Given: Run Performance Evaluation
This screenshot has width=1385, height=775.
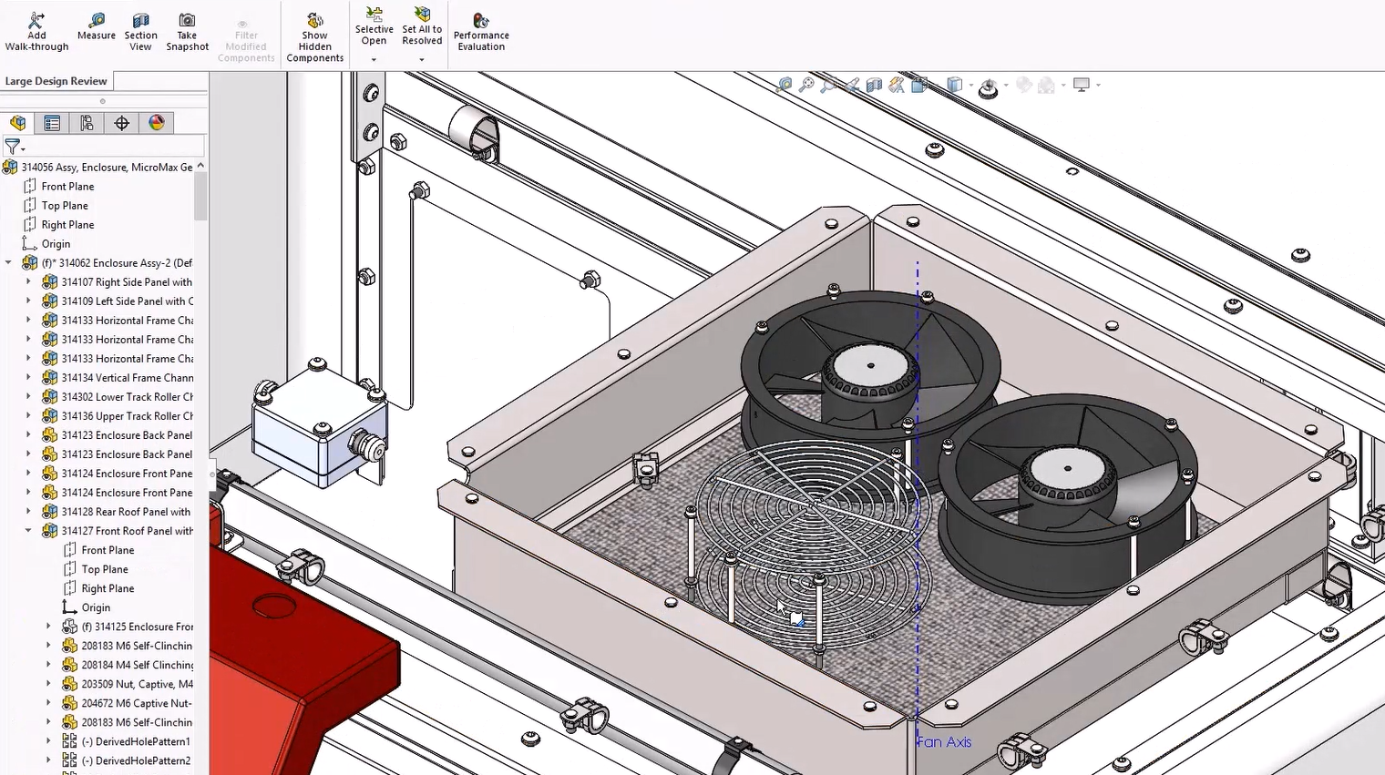Looking at the screenshot, I should pyautogui.click(x=481, y=31).
